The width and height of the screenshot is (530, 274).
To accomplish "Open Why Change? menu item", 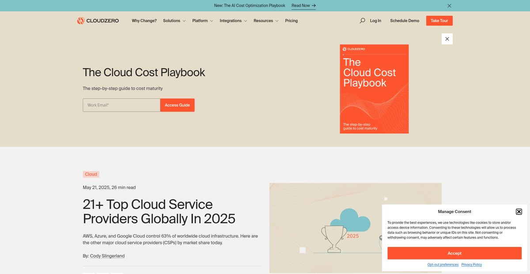I will pyautogui.click(x=144, y=21).
